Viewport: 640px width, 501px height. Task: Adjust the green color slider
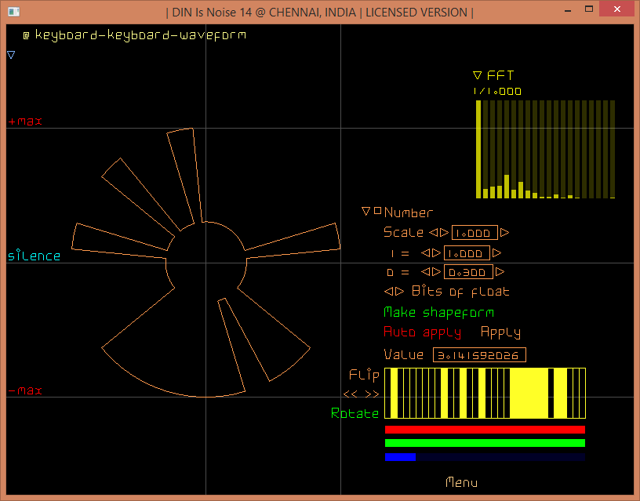(485, 443)
